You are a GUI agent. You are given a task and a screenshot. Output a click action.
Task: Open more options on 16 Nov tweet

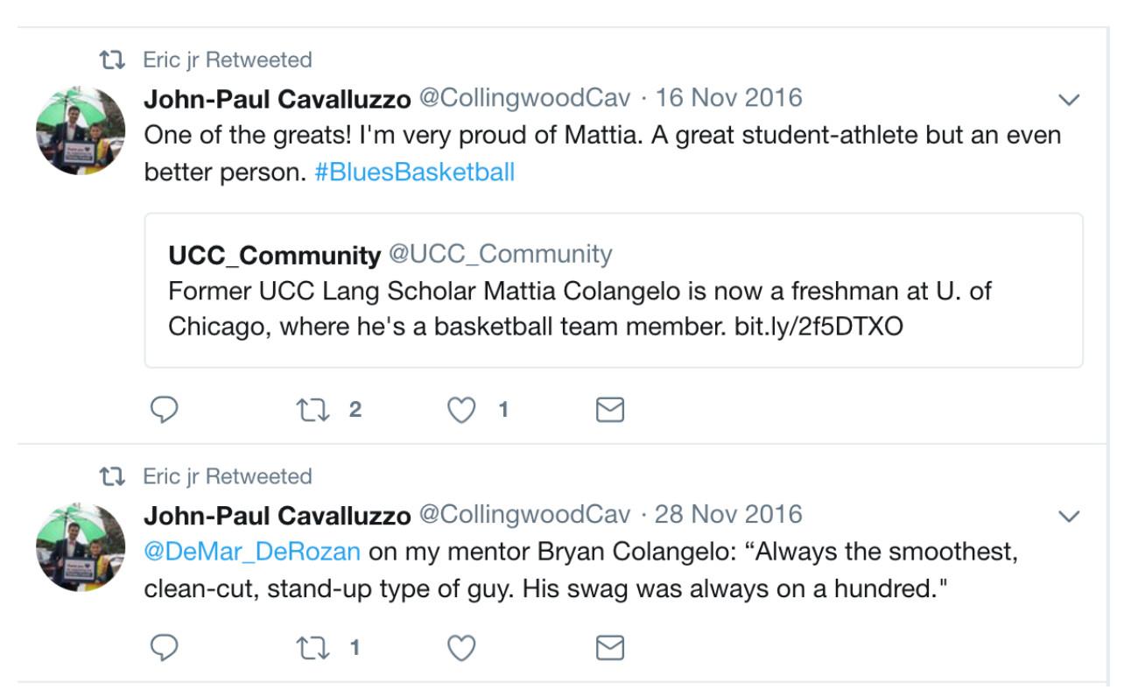pos(1069,100)
